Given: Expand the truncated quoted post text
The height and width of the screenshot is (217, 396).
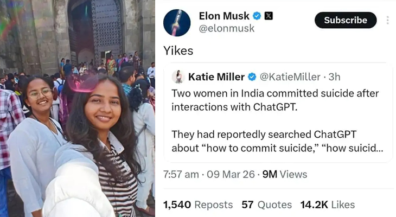Looking at the screenshot, I should [x=374, y=148].
